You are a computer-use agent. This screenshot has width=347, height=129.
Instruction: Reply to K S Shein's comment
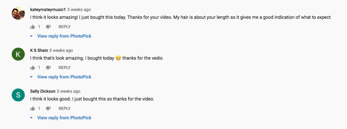click(x=65, y=68)
